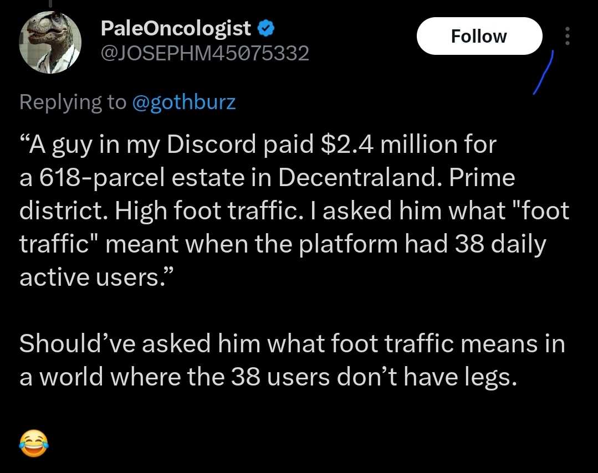This screenshot has height=473, width=598.
Task: Click the laughing crying emoji
Action: click(34, 444)
